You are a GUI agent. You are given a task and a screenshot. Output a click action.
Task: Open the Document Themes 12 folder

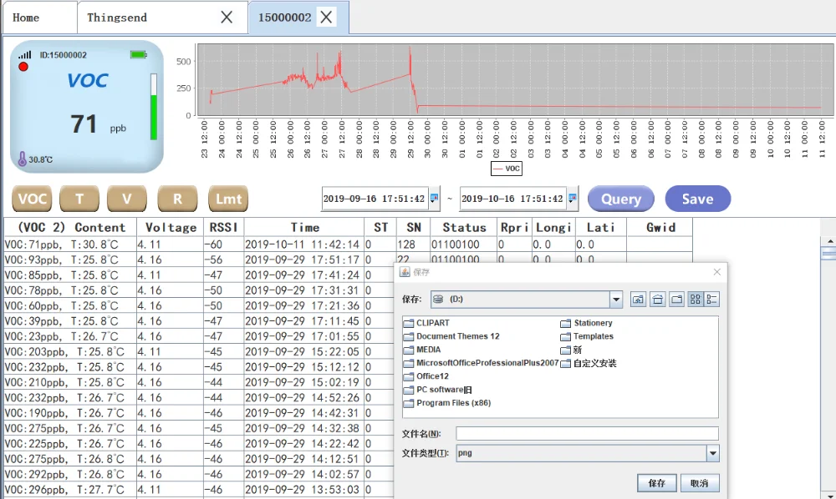click(x=451, y=336)
